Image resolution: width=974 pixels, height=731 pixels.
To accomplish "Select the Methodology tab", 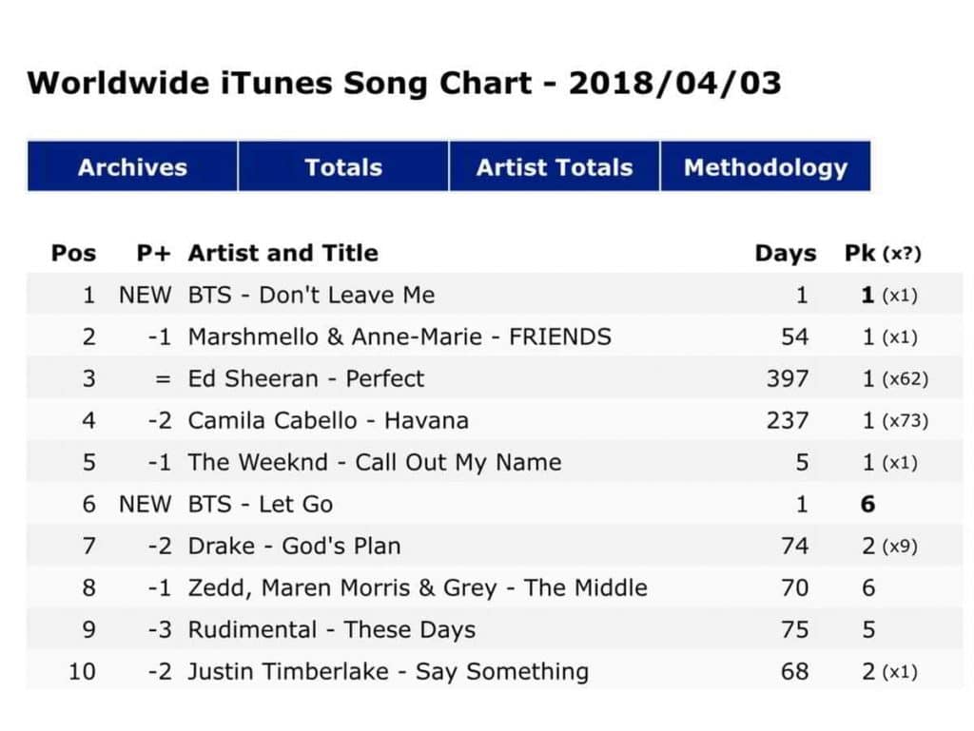I will [x=765, y=167].
